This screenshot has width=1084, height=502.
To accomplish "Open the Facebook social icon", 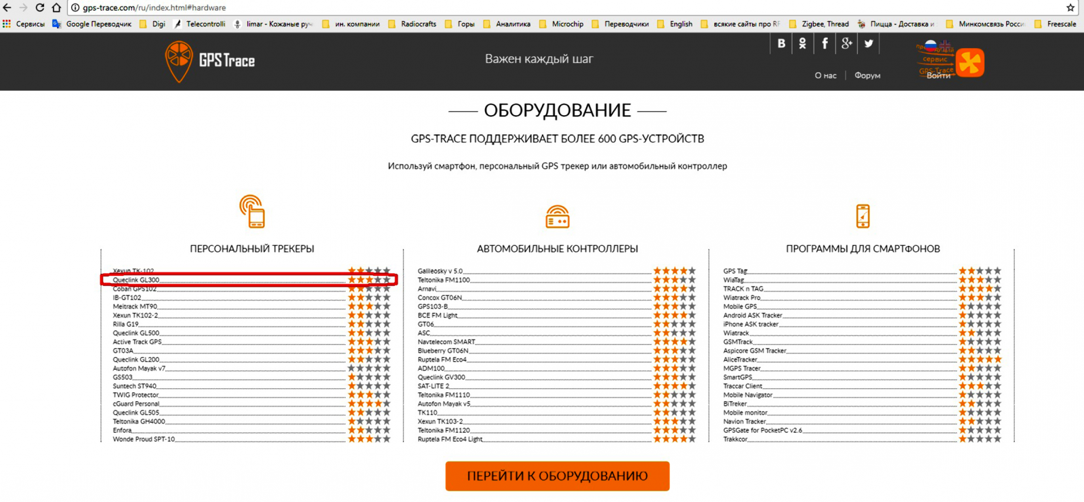I will tap(825, 43).
